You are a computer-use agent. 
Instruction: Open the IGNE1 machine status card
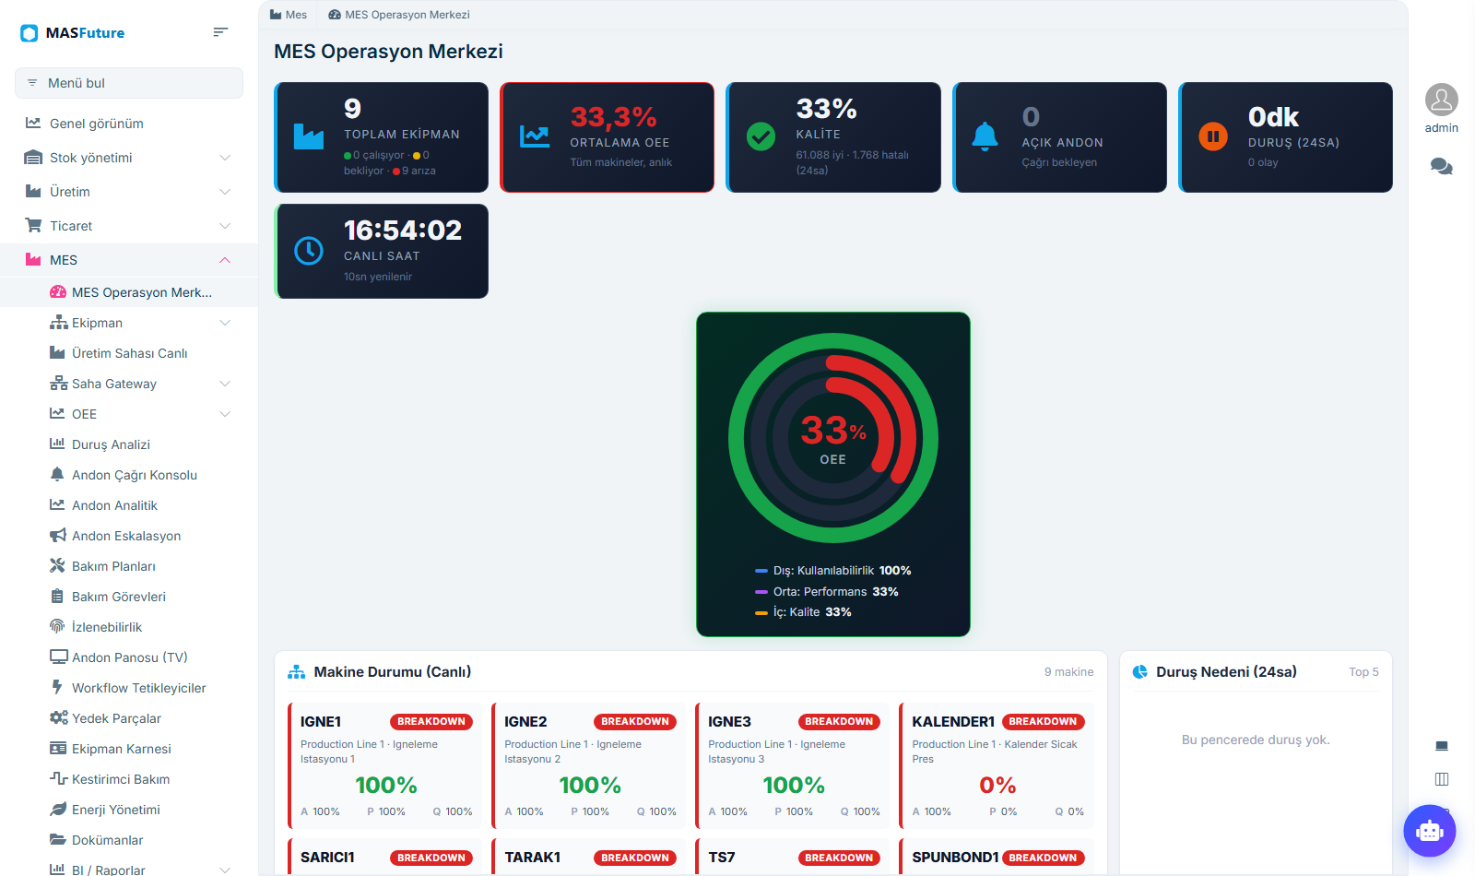click(x=385, y=765)
